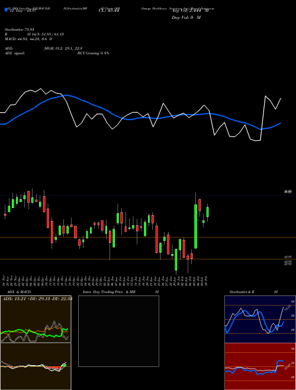Select the 'ADX: 13.21 +DY: 29.13 -DY: 22.33' header
This screenshot has width=296, height=390.
[37, 299]
